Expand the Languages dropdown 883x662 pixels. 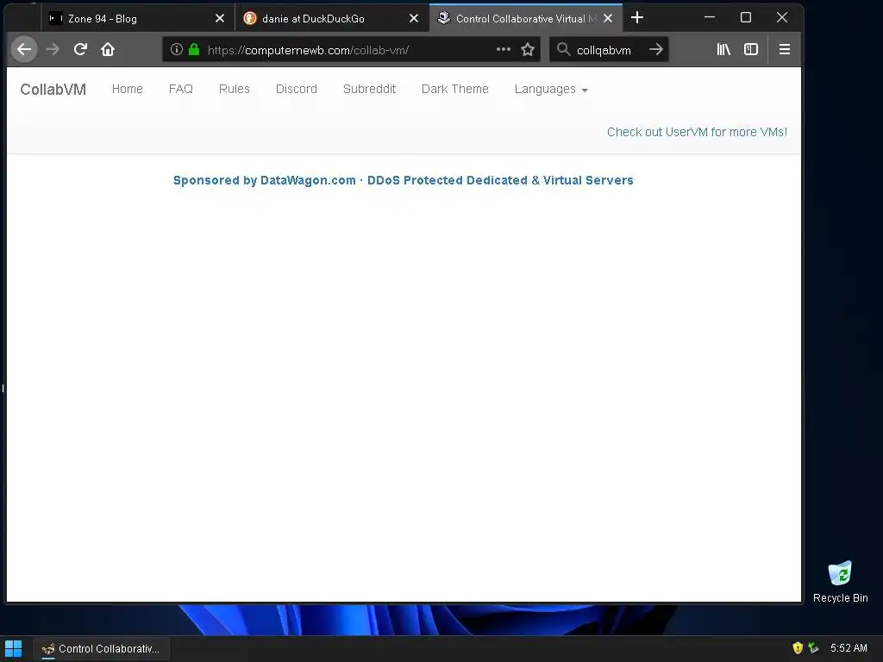click(x=551, y=89)
